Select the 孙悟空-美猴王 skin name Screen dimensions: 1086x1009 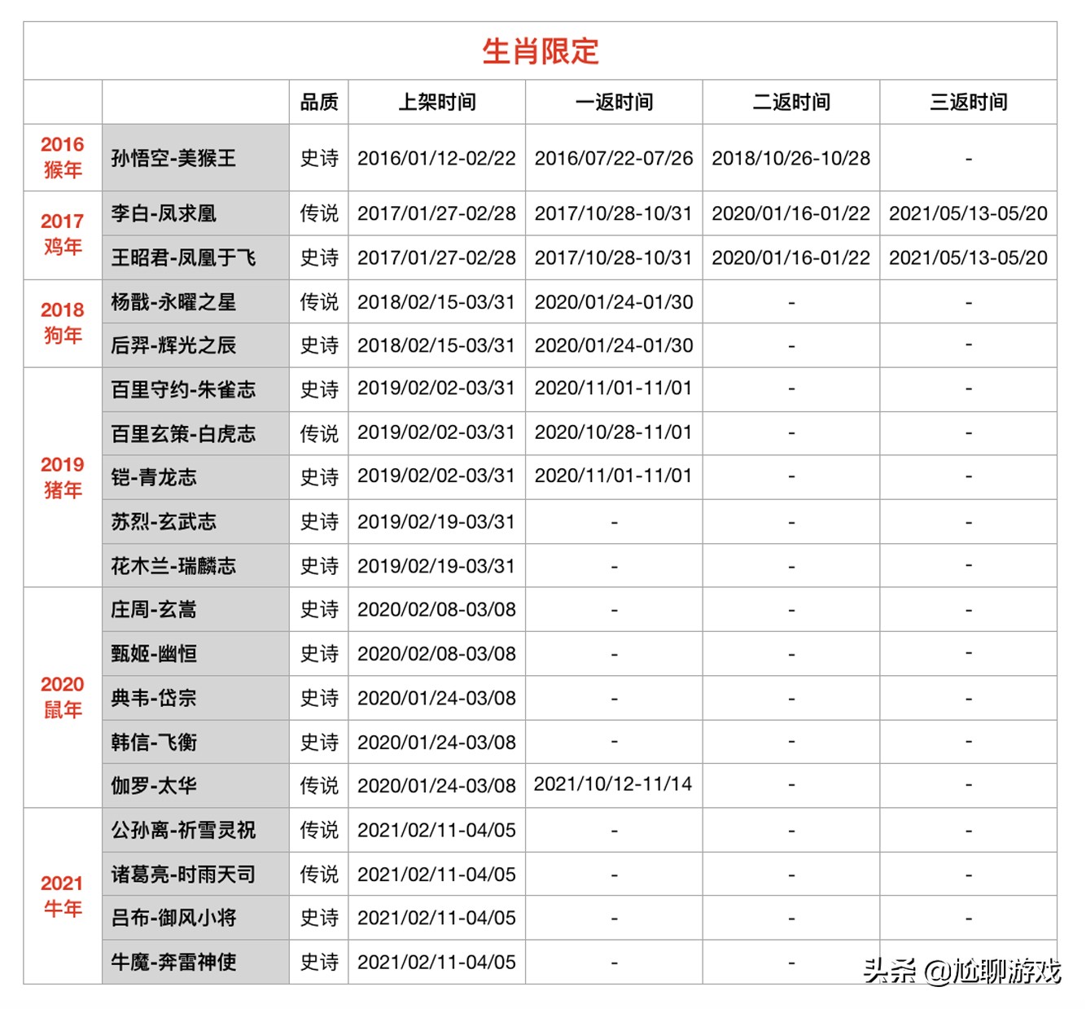pos(173,158)
